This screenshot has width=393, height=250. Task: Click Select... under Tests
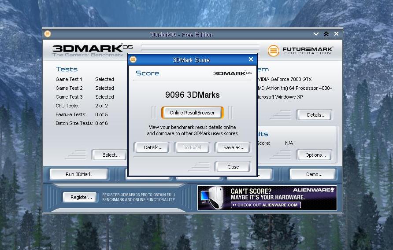tap(110, 155)
